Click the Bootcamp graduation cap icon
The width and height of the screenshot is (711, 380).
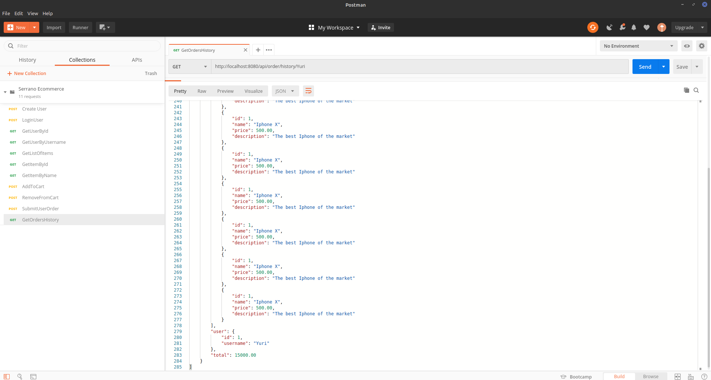563,377
